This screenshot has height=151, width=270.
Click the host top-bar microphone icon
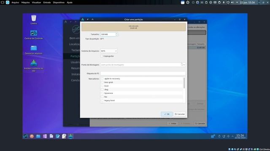224,3
